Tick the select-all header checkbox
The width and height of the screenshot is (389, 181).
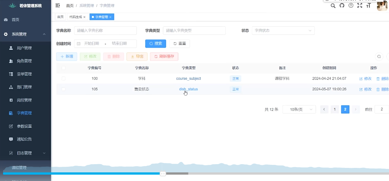click(x=64, y=68)
